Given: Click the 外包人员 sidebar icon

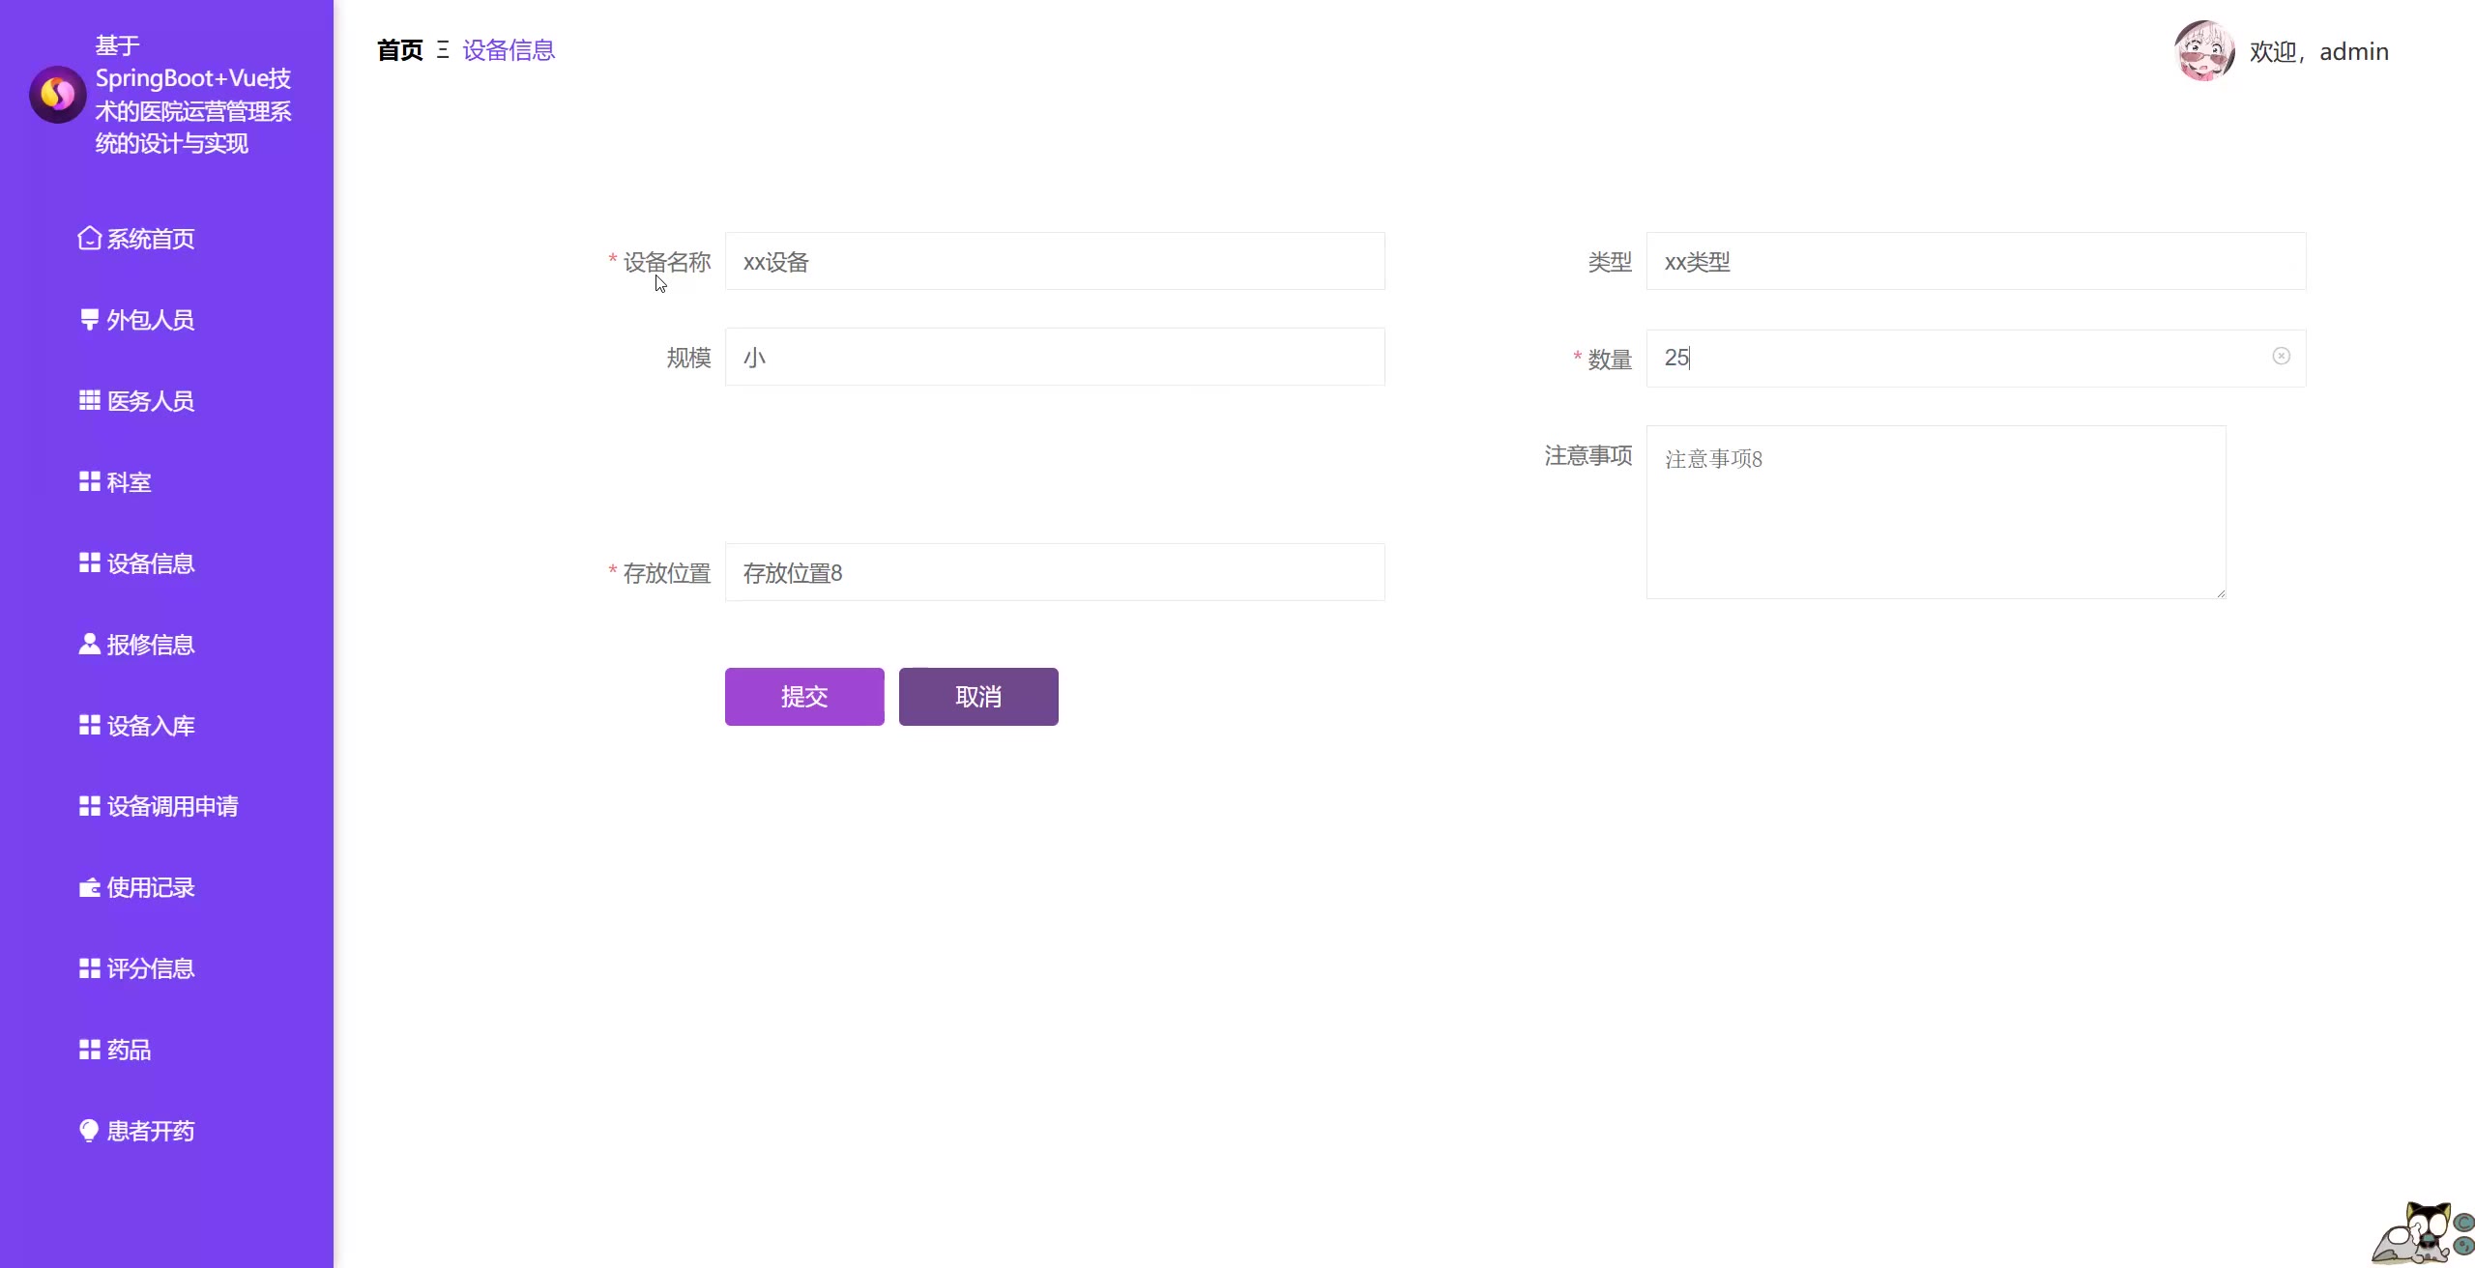Looking at the screenshot, I should click(89, 320).
